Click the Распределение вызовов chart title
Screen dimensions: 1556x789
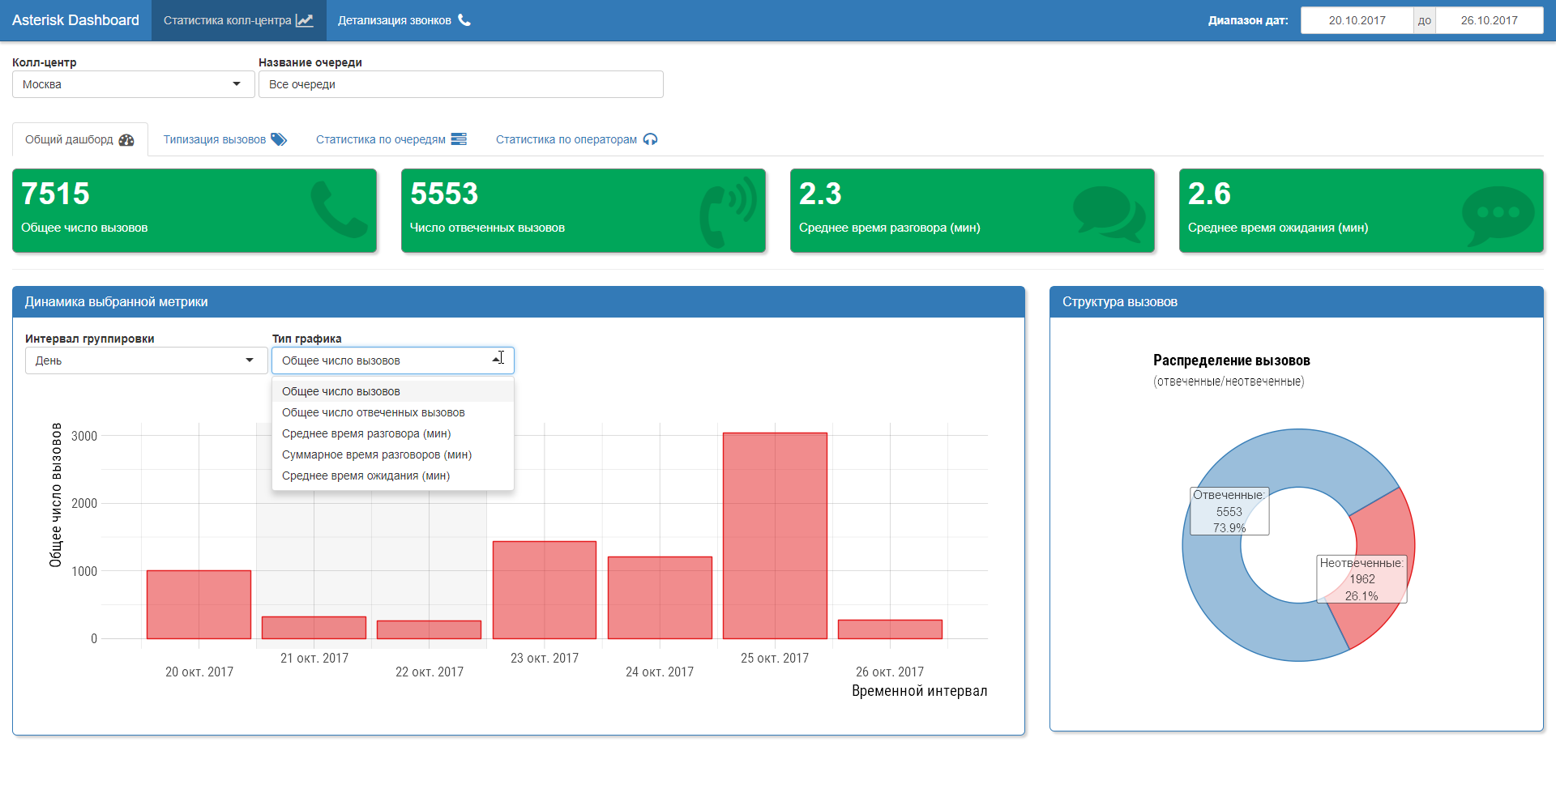pyautogui.click(x=1232, y=360)
